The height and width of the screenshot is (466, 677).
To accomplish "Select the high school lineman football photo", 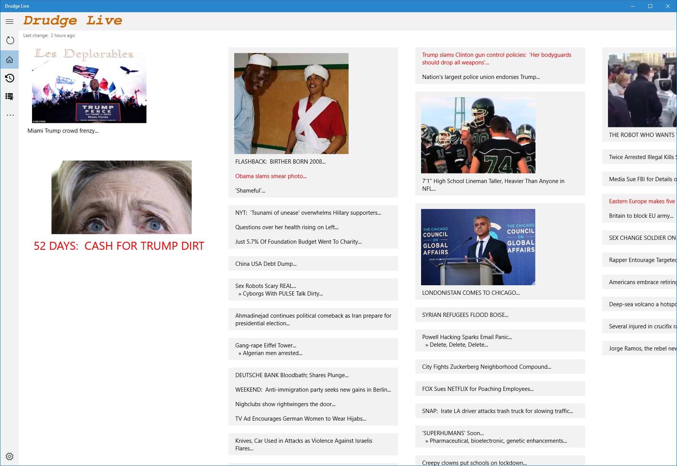I will (x=478, y=135).
